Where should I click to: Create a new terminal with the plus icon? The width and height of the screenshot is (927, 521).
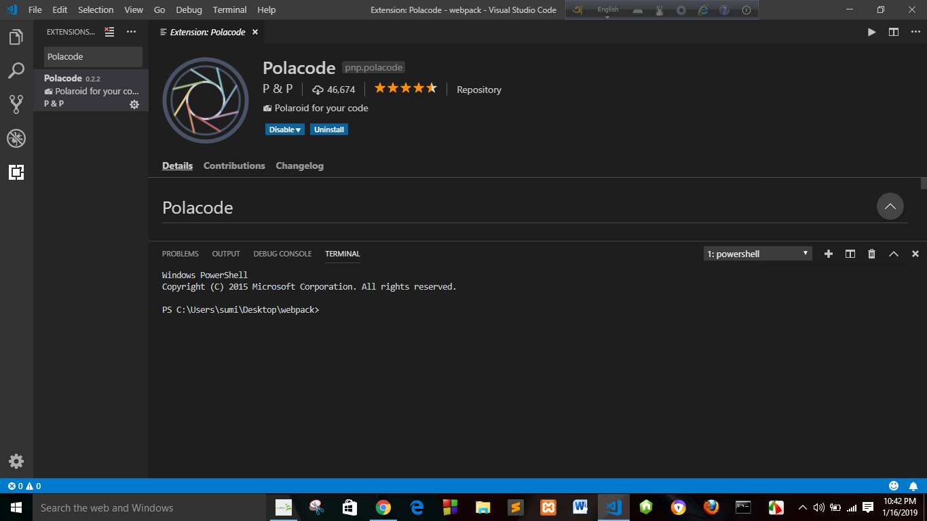coord(828,253)
